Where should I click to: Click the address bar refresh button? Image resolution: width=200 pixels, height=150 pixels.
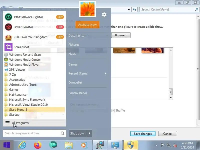[134, 9]
